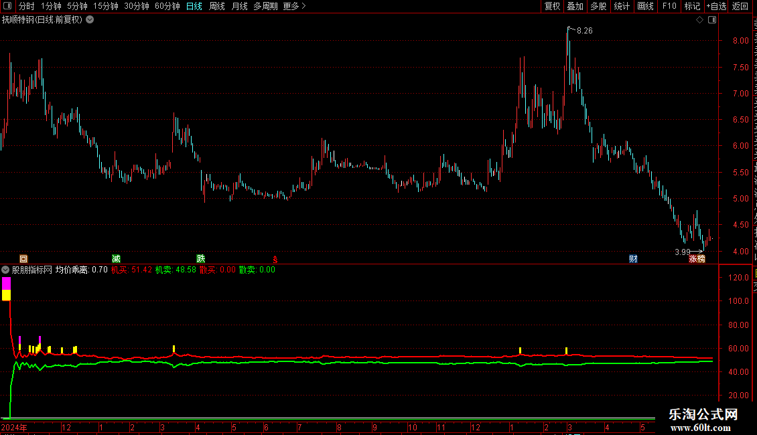This screenshot has height=435, width=757.
Task: Click the 叠加 overlay button
Action: [575, 6]
